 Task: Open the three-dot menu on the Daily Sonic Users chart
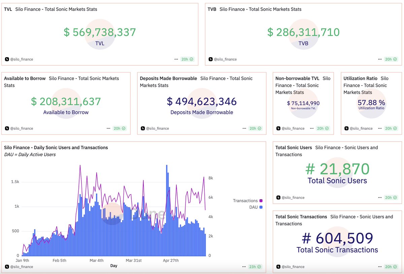(244, 266)
